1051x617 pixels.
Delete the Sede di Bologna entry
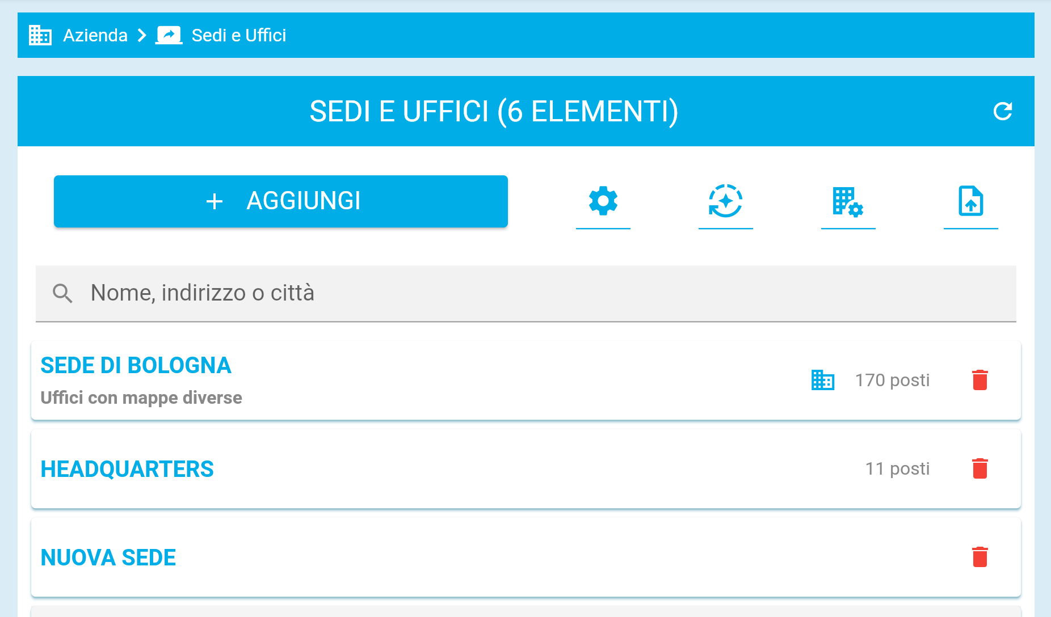(x=980, y=380)
